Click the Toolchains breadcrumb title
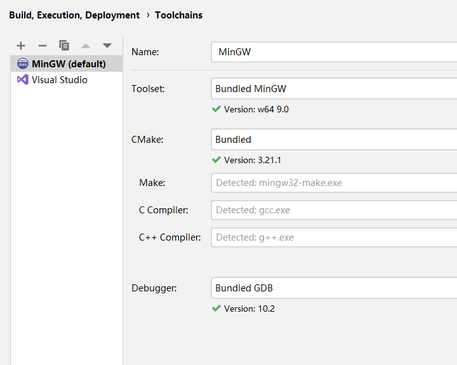This screenshot has height=365, width=457. pos(178,15)
